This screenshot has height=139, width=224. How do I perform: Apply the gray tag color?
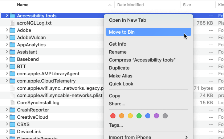(x=165, y=116)
